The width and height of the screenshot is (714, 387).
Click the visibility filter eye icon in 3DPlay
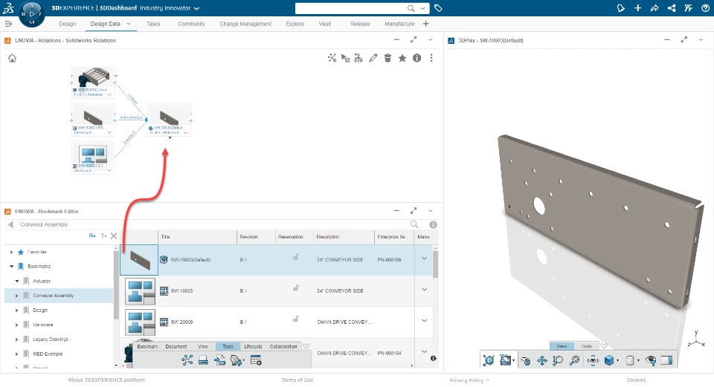click(x=651, y=360)
